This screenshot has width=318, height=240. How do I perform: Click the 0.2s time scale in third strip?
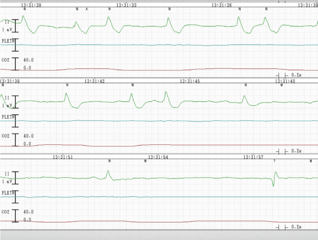[x=296, y=227]
